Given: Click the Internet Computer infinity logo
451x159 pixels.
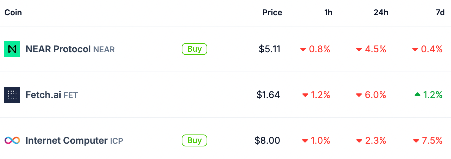Looking at the screenshot, I should [x=12, y=140].
